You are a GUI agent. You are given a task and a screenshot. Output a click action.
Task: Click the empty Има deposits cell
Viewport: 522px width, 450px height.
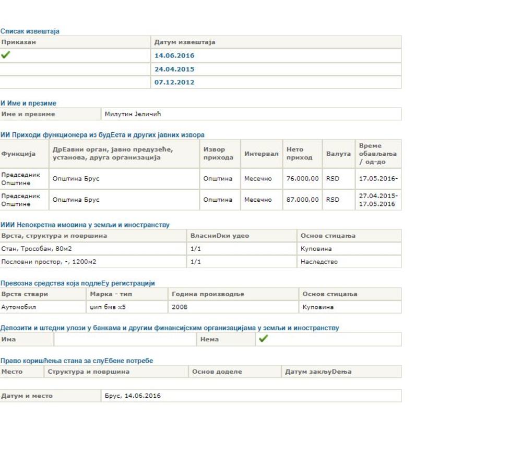pos(125,339)
